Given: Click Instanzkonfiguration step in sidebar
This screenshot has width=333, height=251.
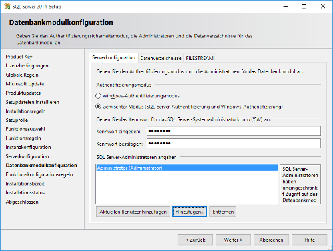Looking at the screenshot, I should point(28,147).
